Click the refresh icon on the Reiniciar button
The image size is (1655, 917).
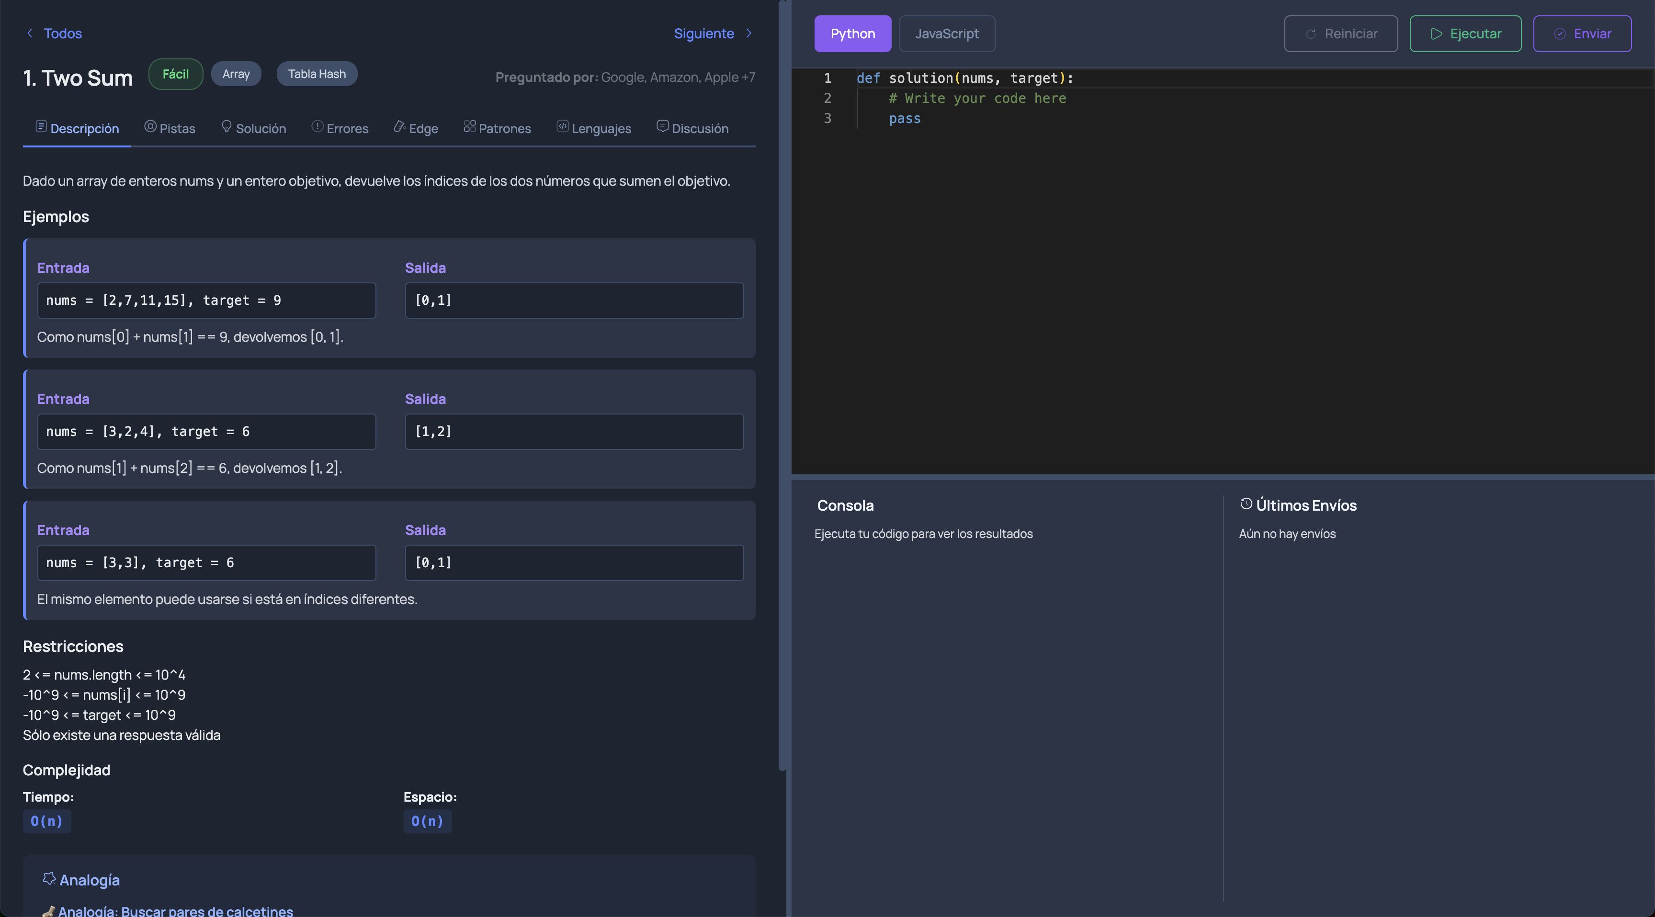1311,34
